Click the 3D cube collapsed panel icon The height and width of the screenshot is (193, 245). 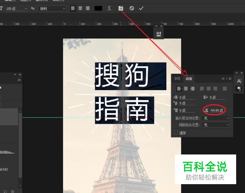coord(159,33)
